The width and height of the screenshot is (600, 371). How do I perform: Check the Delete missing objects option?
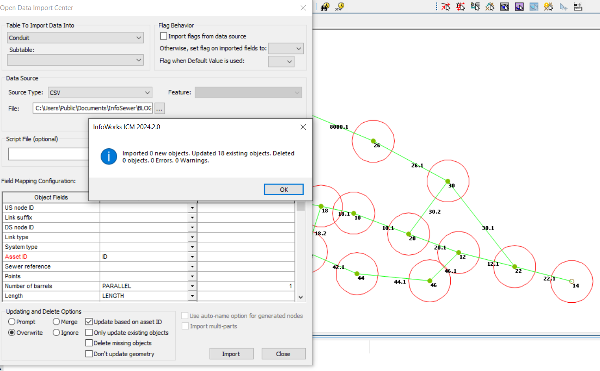(x=89, y=343)
